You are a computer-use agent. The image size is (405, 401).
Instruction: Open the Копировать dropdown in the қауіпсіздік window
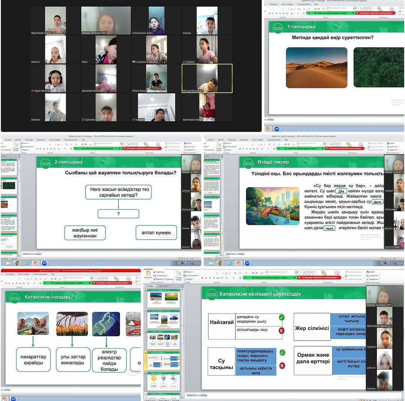[160, 275]
